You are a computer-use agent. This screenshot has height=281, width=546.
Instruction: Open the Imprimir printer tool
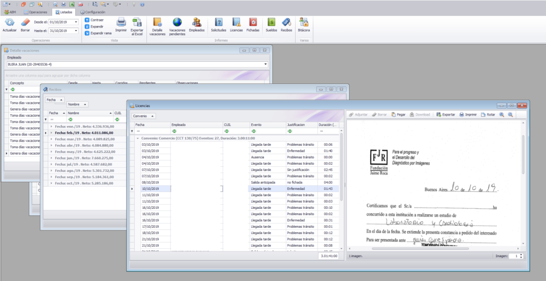[x=121, y=23]
